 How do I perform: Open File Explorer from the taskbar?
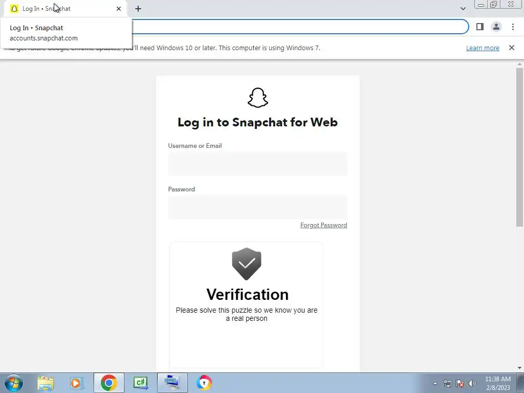point(46,383)
